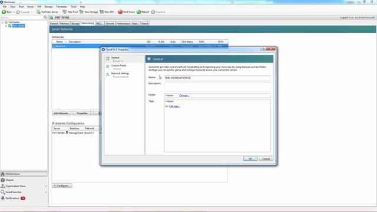Select Network Settings page in dialog

pyautogui.click(x=124, y=75)
